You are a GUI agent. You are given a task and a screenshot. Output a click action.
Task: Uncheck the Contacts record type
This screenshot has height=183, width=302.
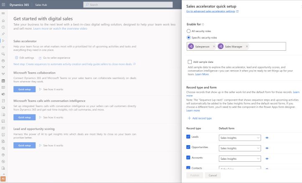[x=188, y=168]
